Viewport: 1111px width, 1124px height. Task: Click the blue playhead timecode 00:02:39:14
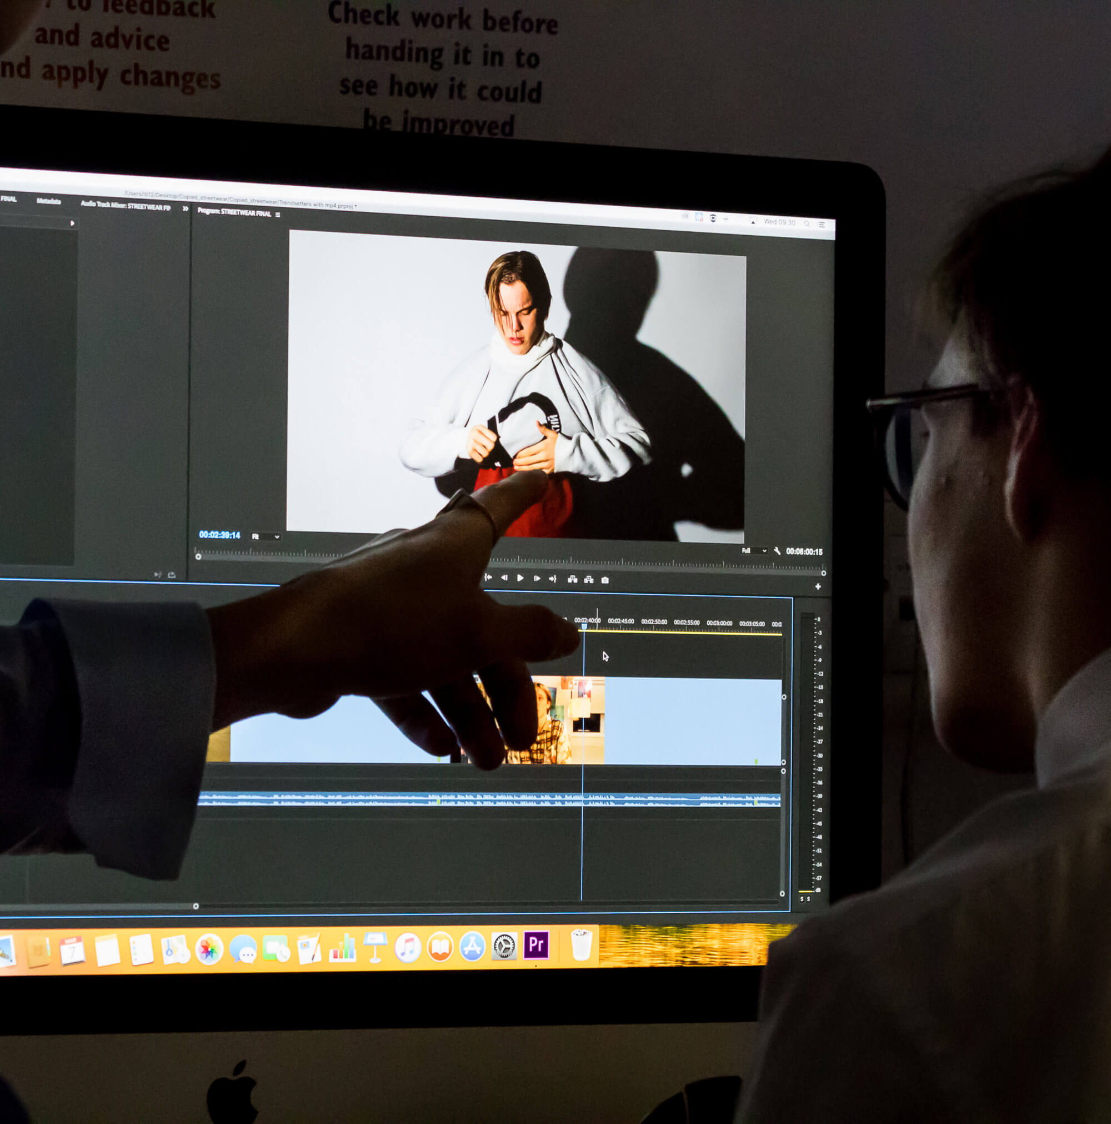pyautogui.click(x=220, y=535)
